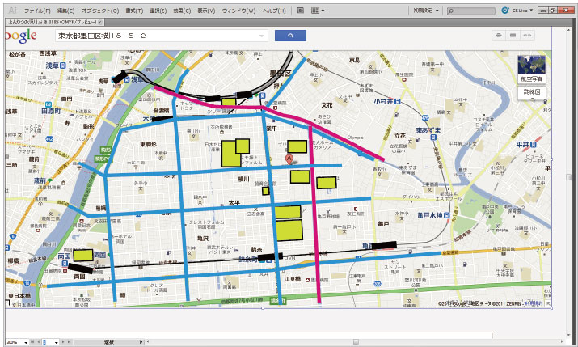Click the 航空写真 satellite thumbnail

pyautogui.click(x=531, y=70)
